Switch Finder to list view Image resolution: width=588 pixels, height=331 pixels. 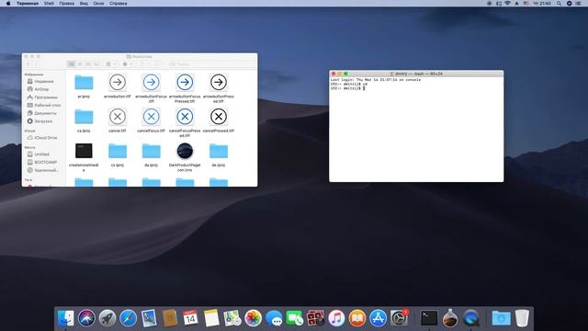80,64
